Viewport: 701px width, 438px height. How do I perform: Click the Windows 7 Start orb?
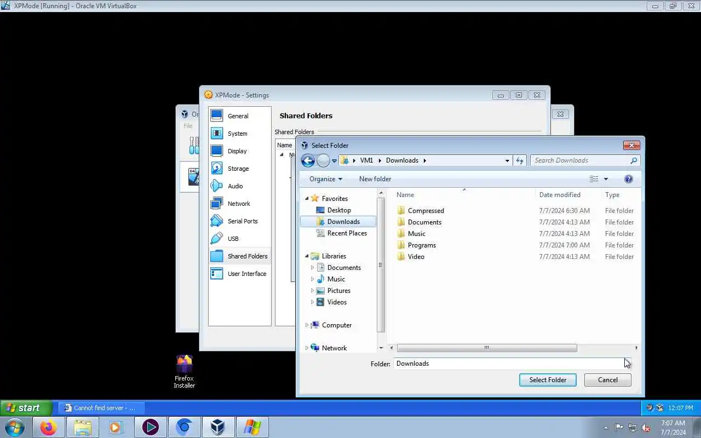click(15, 427)
